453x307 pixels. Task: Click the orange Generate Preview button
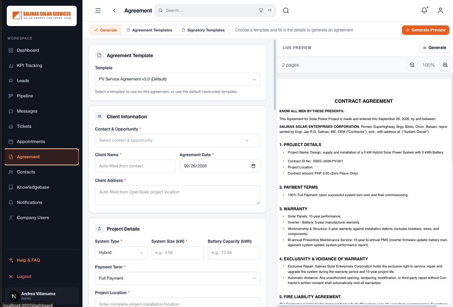pyautogui.click(x=426, y=30)
